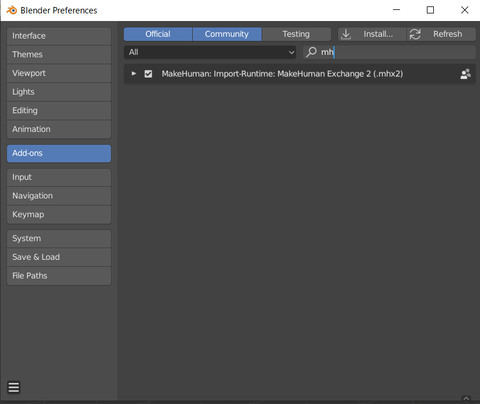Toggle the Official add-ons filter
Screen dimensions: 480x404
(x=158, y=34)
